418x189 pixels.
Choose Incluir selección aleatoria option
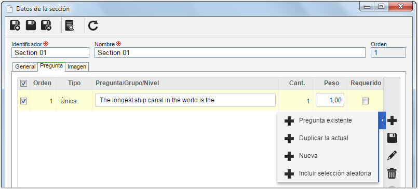click(328, 173)
